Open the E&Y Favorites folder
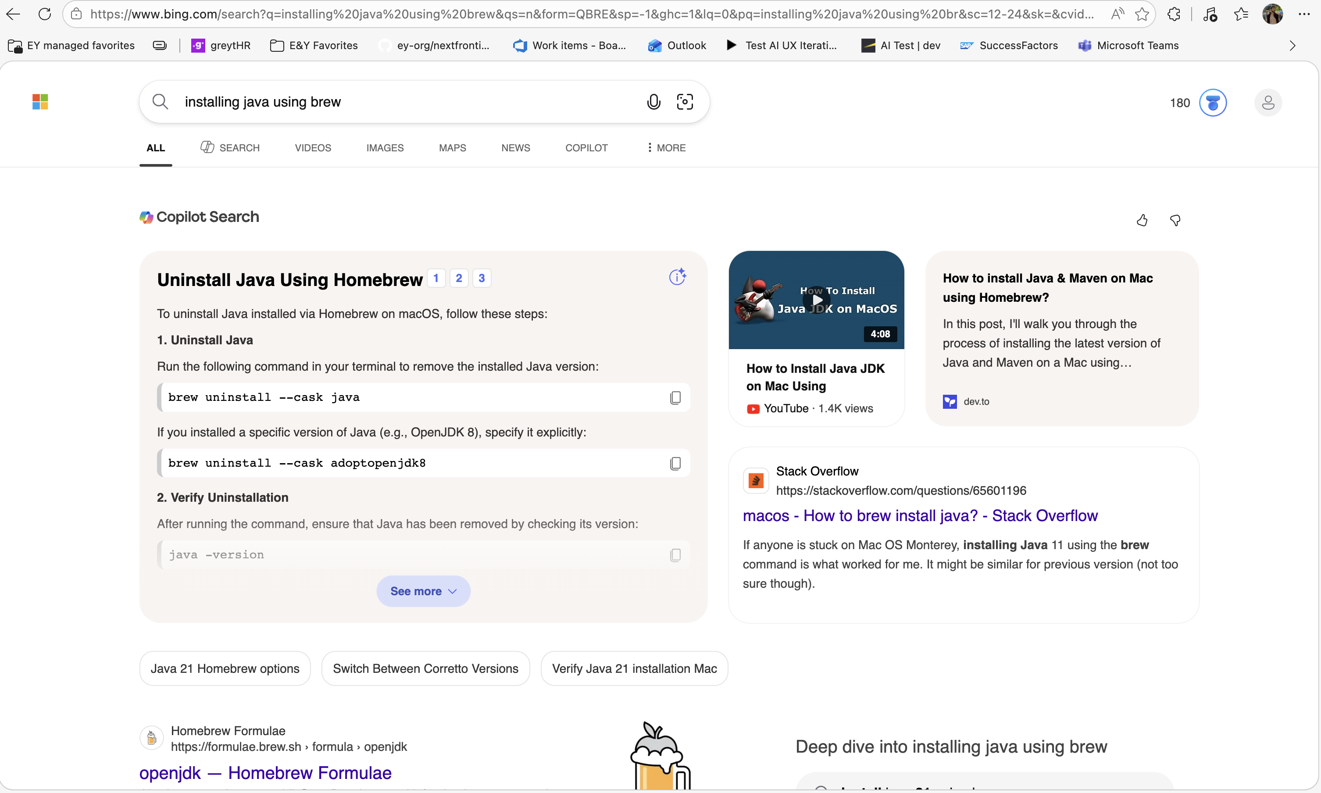Screen dimensions: 1321x793 [x=314, y=46]
